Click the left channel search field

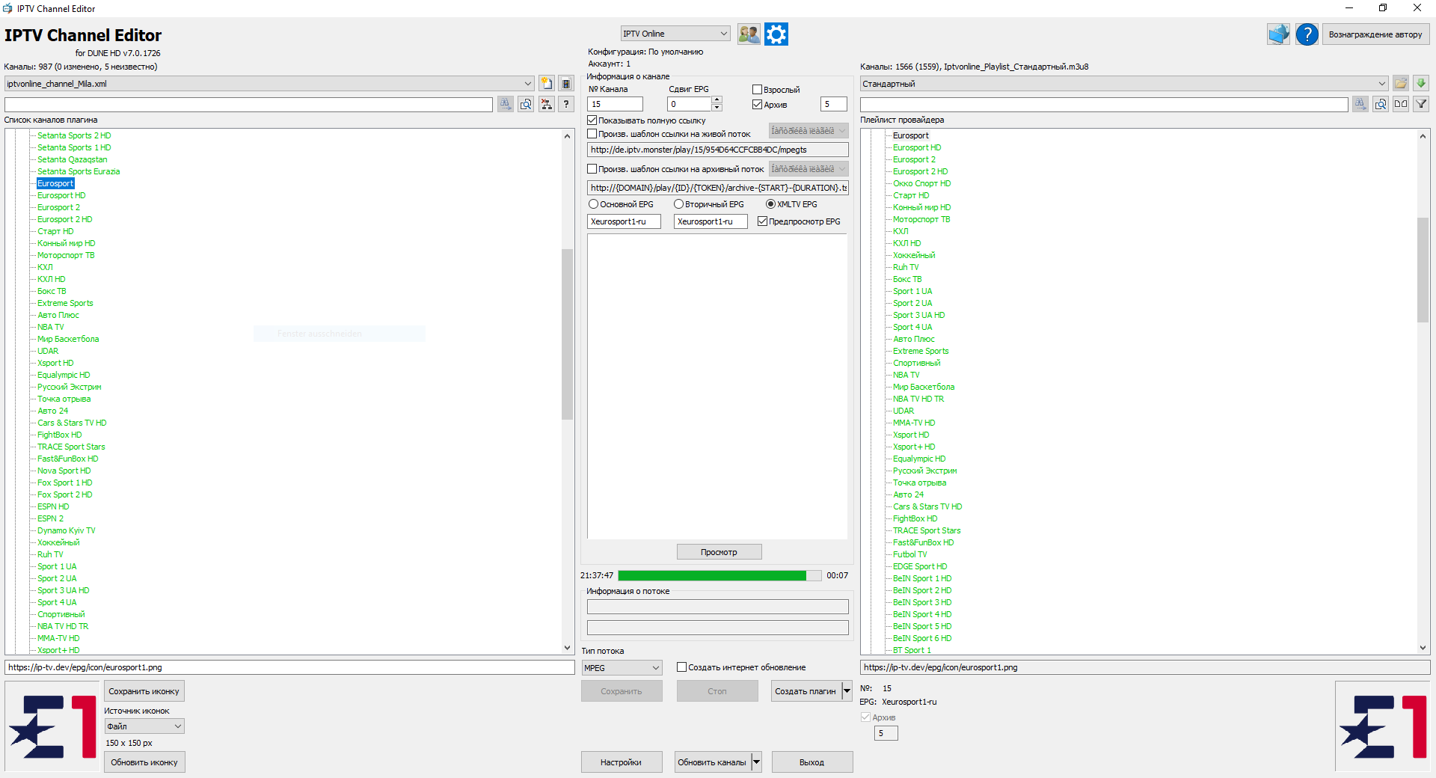coord(248,104)
